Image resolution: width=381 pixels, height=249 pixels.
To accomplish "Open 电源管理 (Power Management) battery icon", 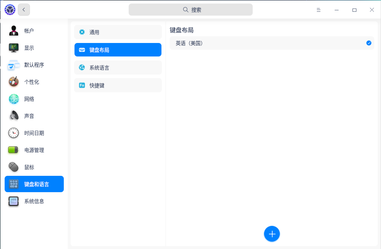I will 14,150.
